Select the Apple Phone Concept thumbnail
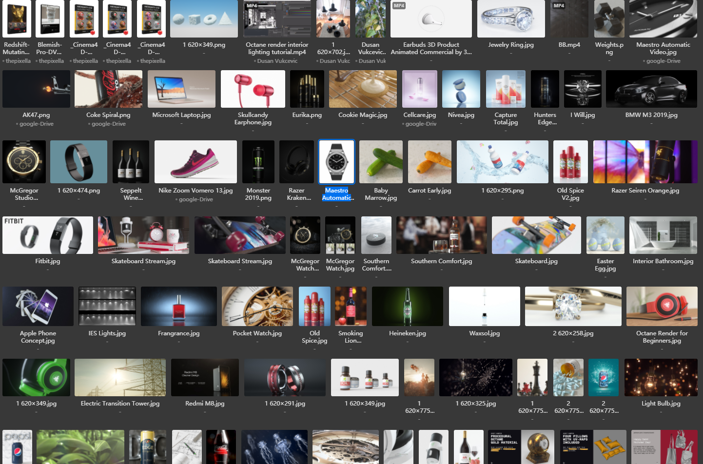This screenshot has width=703, height=464. [38, 306]
